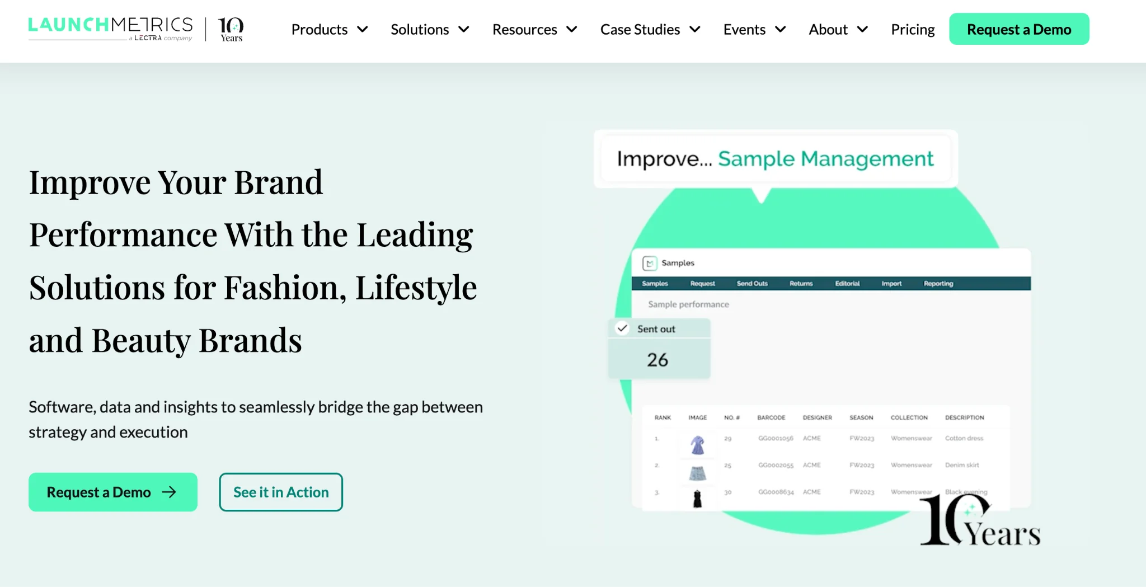Click the 10 Years header badge
The image size is (1146, 587).
pos(231,29)
